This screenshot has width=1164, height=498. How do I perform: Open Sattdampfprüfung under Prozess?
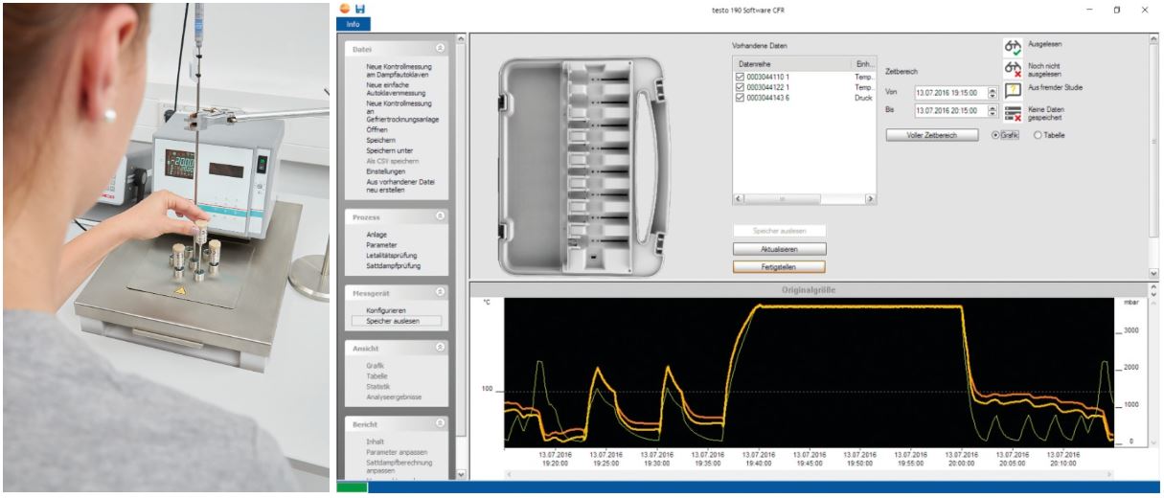pyautogui.click(x=393, y=266)
